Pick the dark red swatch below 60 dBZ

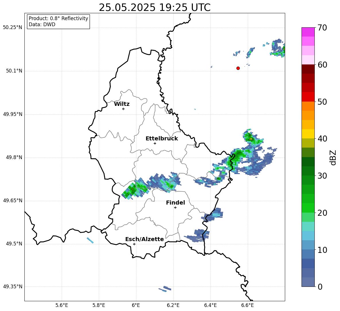click(308, 69)
